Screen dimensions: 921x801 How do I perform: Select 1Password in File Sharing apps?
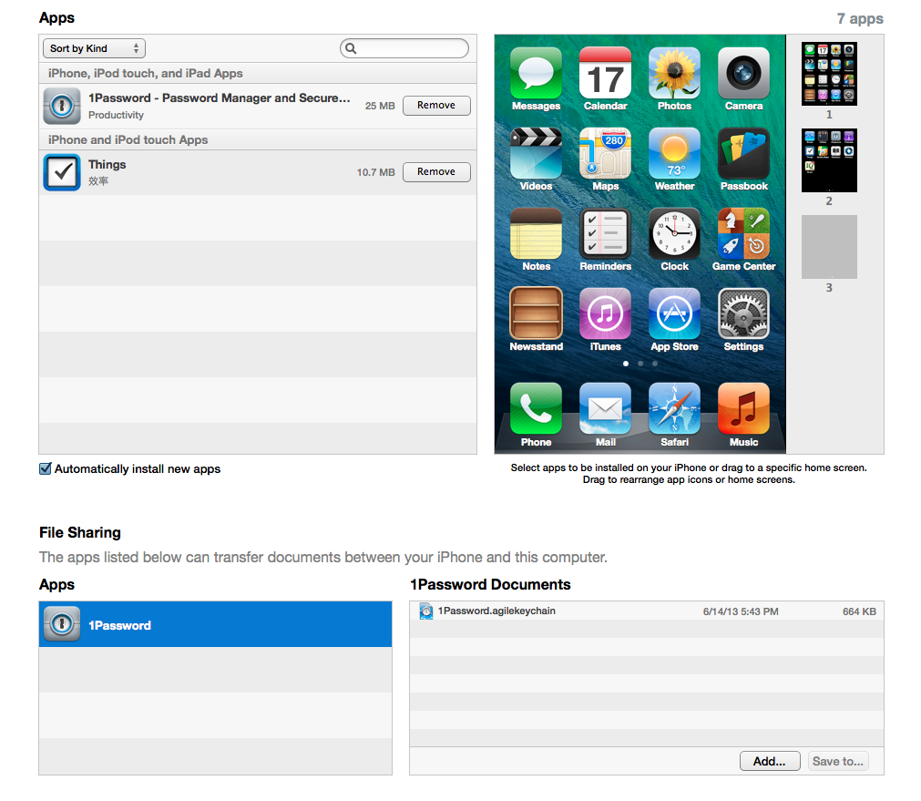pyautogui.click(x=215, y=624)
